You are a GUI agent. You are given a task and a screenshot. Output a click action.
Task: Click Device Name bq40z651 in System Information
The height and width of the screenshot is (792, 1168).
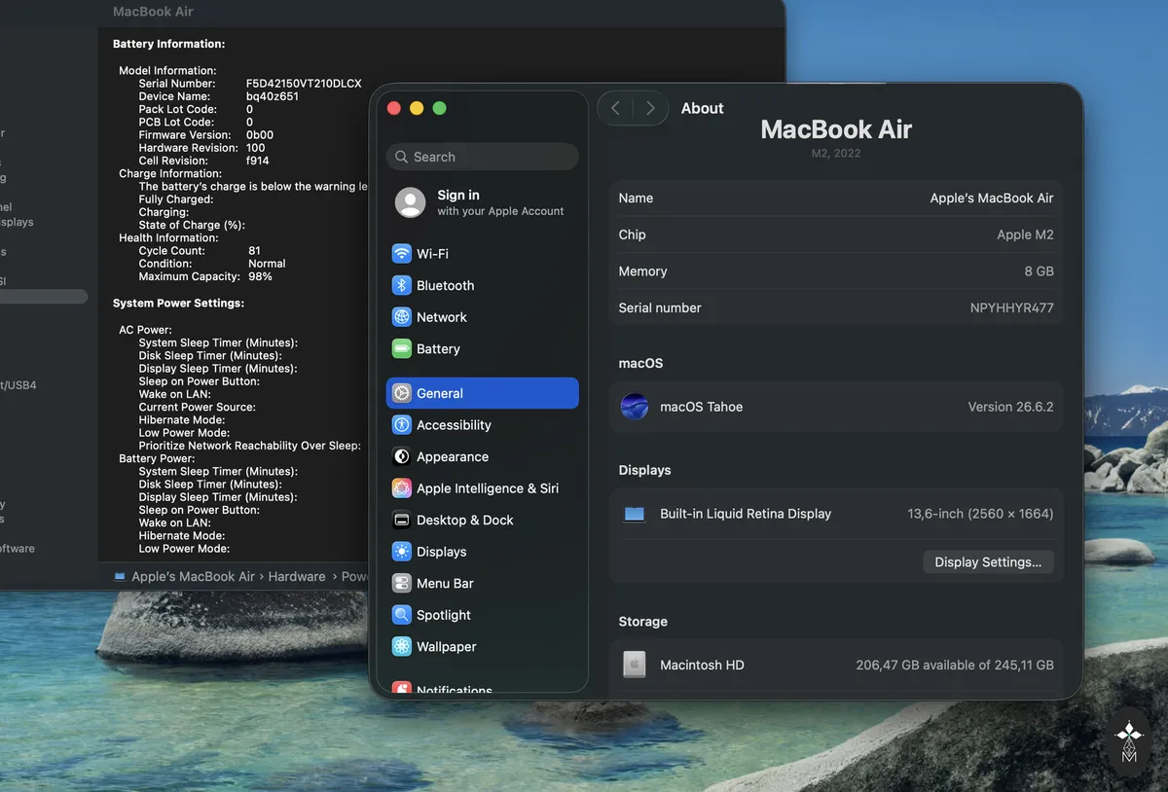[x=273, y=96]
